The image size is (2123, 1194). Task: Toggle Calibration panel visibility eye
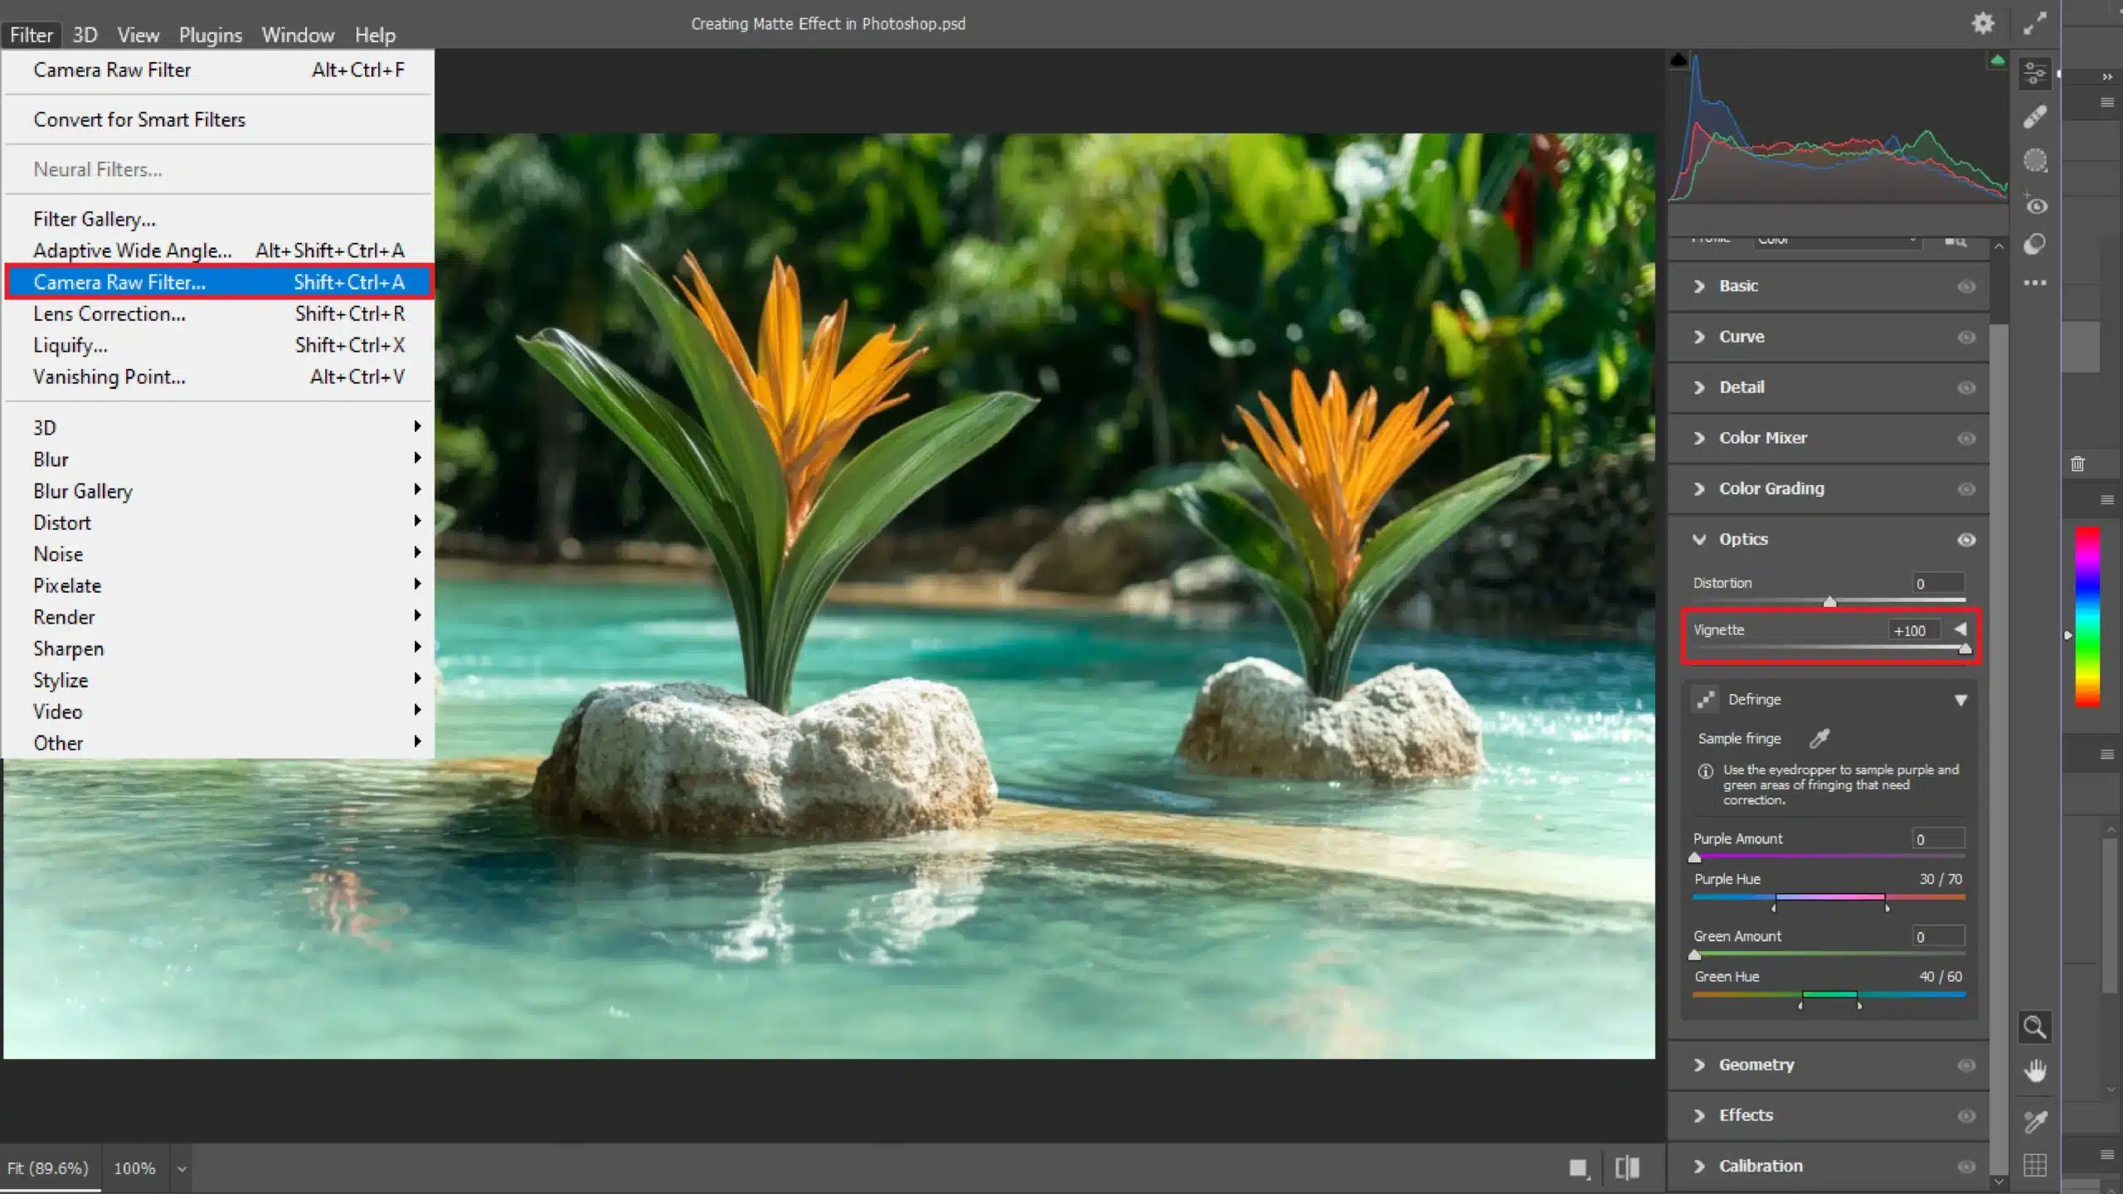point(1966,1167)
